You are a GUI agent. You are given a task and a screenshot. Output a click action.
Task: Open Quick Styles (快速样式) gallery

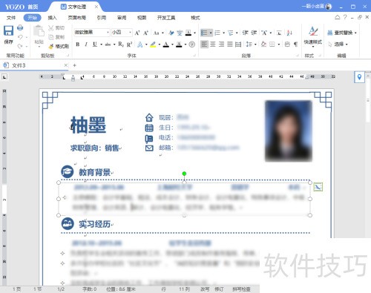click(x=313, y=36)
